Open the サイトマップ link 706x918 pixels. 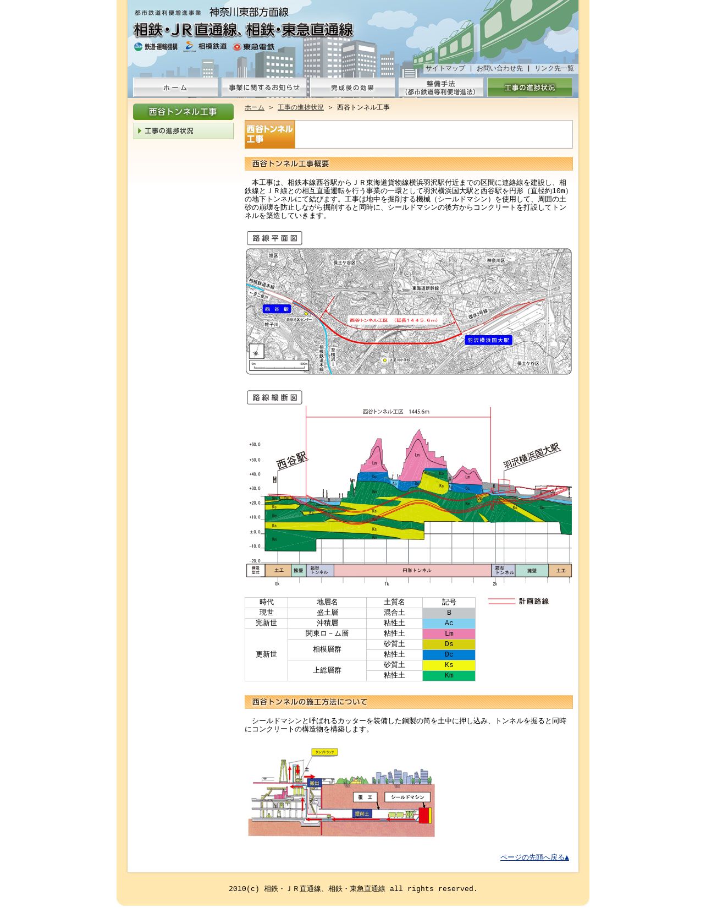(x=445, y=68)
